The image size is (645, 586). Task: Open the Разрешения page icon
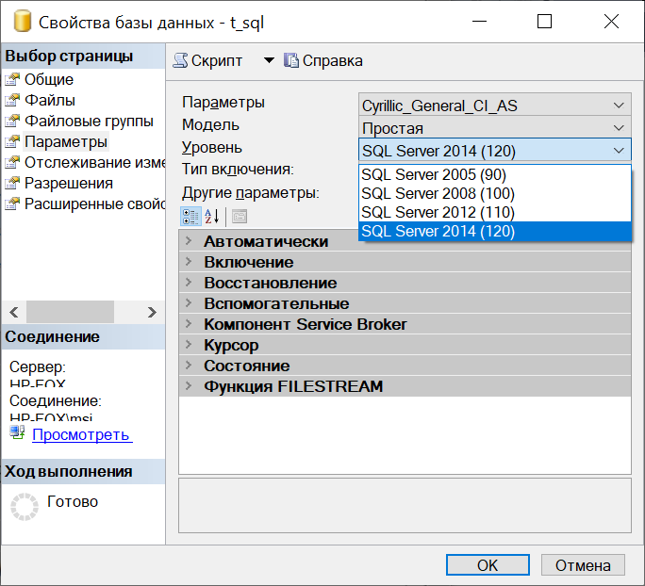[12, 184]
